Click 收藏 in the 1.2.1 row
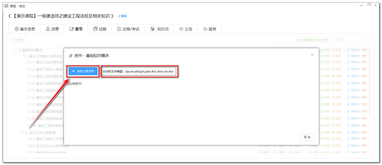 click(x=337, y=139)
